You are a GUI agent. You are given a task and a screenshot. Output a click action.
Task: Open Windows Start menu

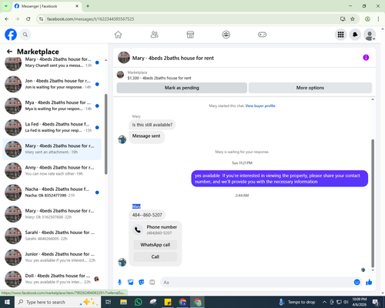7,302
